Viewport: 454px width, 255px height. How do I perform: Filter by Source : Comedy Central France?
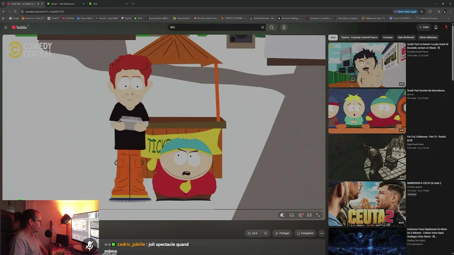click(359, 37)
